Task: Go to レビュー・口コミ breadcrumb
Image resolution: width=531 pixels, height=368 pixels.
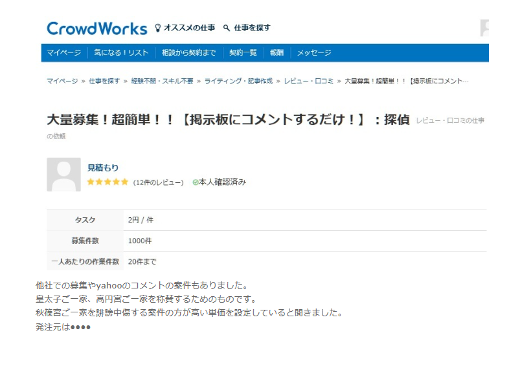Action: (x=308, y=81)
